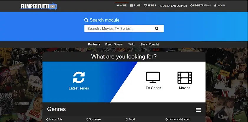Visit the French Stream partner link
The width and height of the screenshot is (248, 122).
[114, 44]
